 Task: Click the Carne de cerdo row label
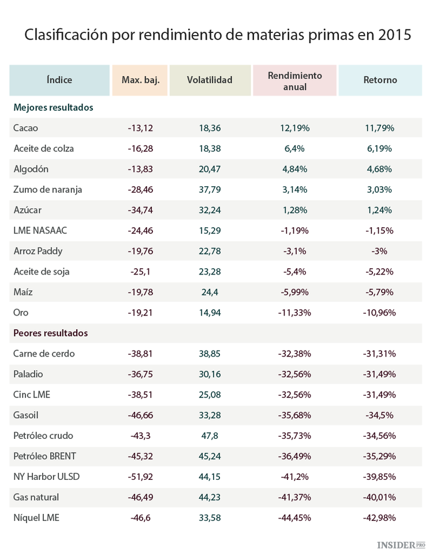[x=44, y=354]
